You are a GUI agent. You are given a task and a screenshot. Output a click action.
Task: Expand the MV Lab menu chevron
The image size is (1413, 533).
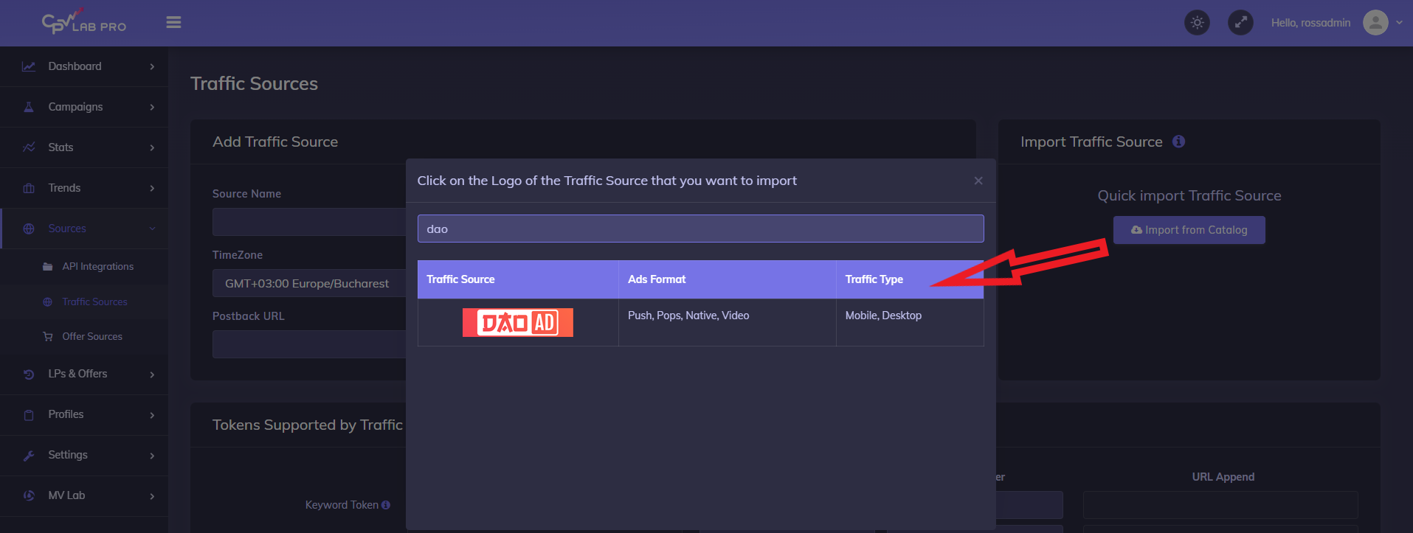152,496
